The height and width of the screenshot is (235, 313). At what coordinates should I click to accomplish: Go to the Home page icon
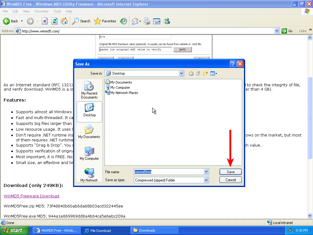[64, 21]
